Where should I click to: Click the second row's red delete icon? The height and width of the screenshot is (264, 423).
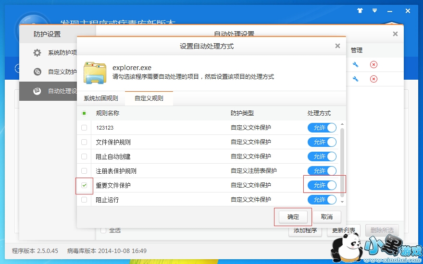(373, 79)
